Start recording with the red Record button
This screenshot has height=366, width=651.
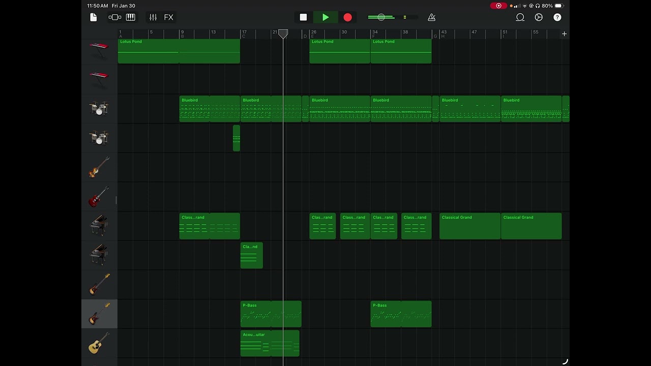point(347,17)
